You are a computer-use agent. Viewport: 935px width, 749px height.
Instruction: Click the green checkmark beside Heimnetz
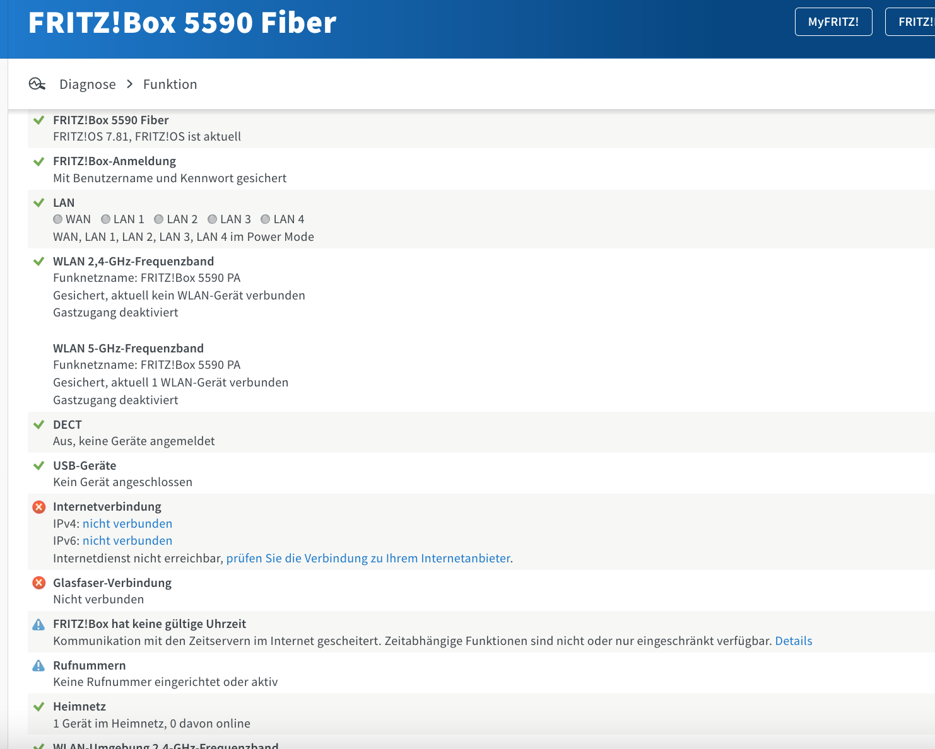click(38, 707)
